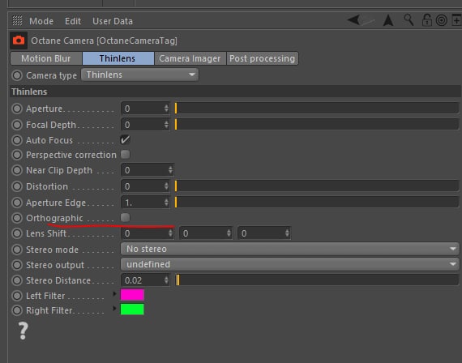Switch to the Camera Imager tab
Viewport: 462px width, 363px height.
point(190,58)
